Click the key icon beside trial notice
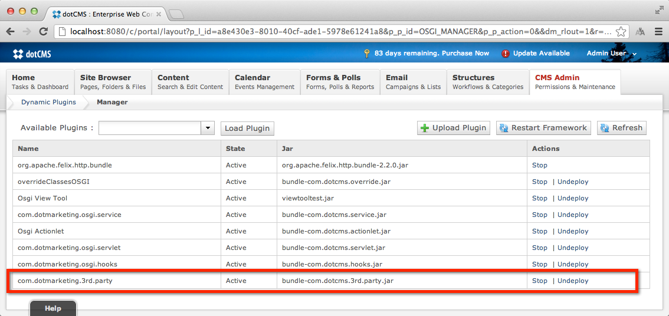 [367, 54]
